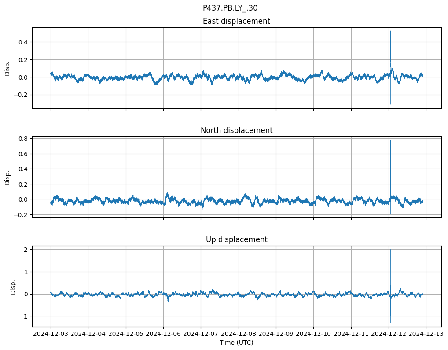Click the top of the North displacement spike

390,140
